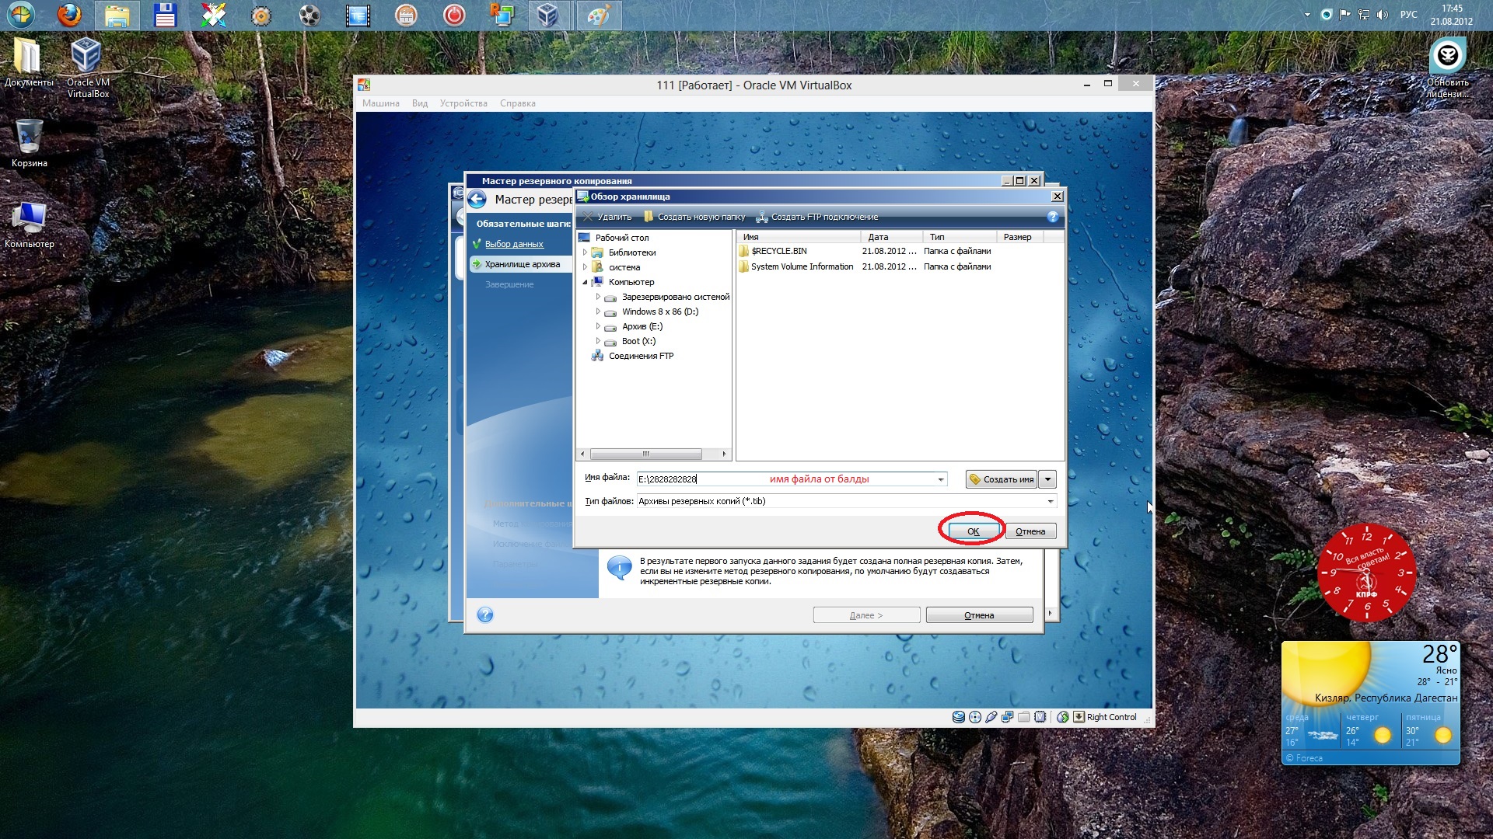Click the back arrow in backup wizard header
The width and height of the screenshot is (1493, 839).
[x=477, y=200]
